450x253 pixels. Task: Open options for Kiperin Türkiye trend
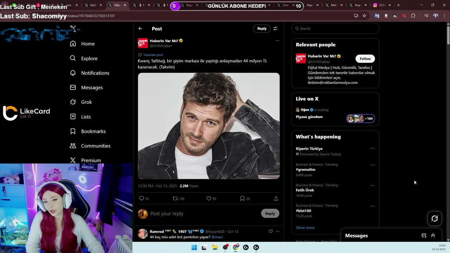372,148
